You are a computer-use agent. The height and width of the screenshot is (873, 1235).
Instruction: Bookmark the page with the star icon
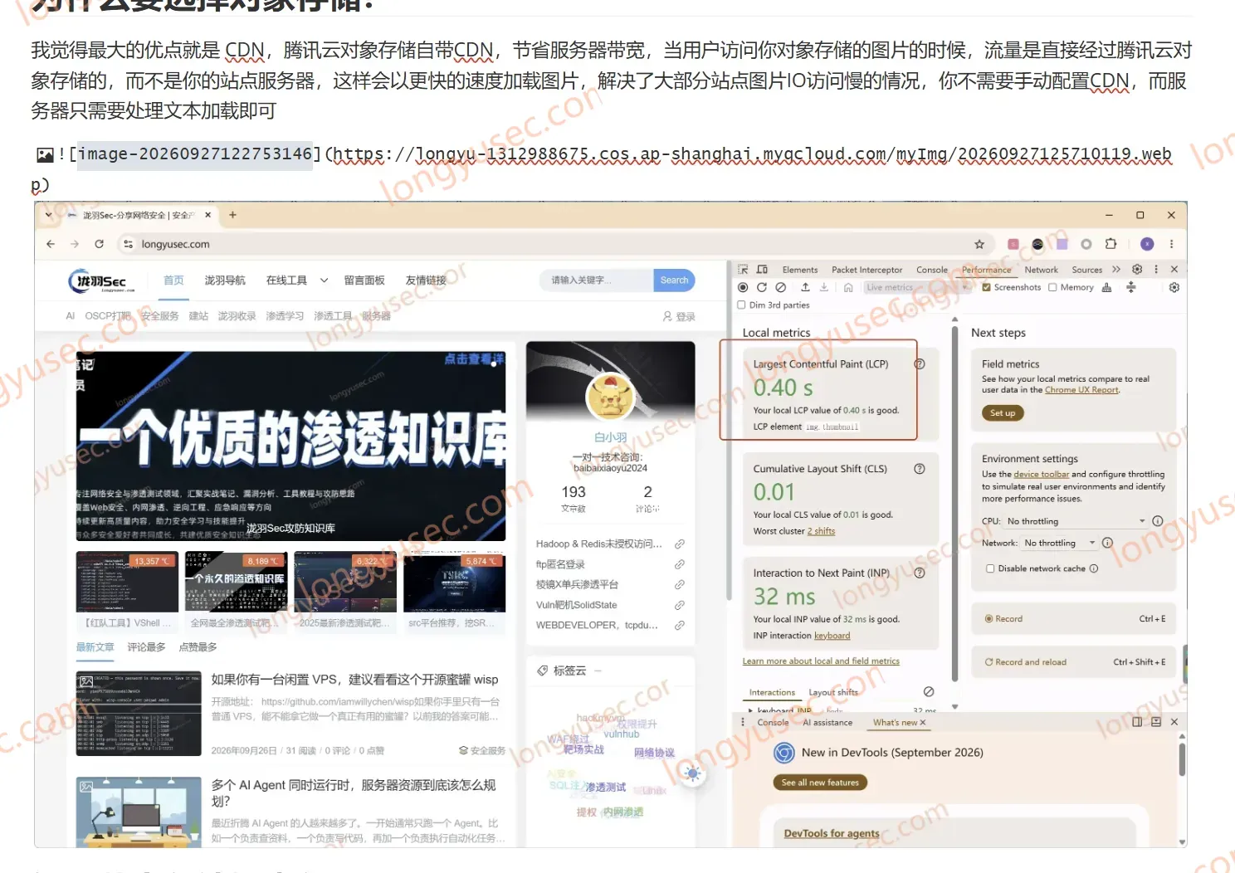click(x=979, y=244)
